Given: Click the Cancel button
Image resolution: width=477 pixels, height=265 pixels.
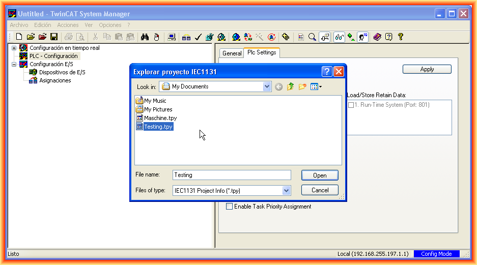Looking at the screenshot, I should pos(320,190).
